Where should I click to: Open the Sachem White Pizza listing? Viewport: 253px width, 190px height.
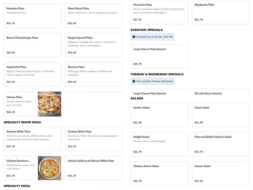[32, 137]
